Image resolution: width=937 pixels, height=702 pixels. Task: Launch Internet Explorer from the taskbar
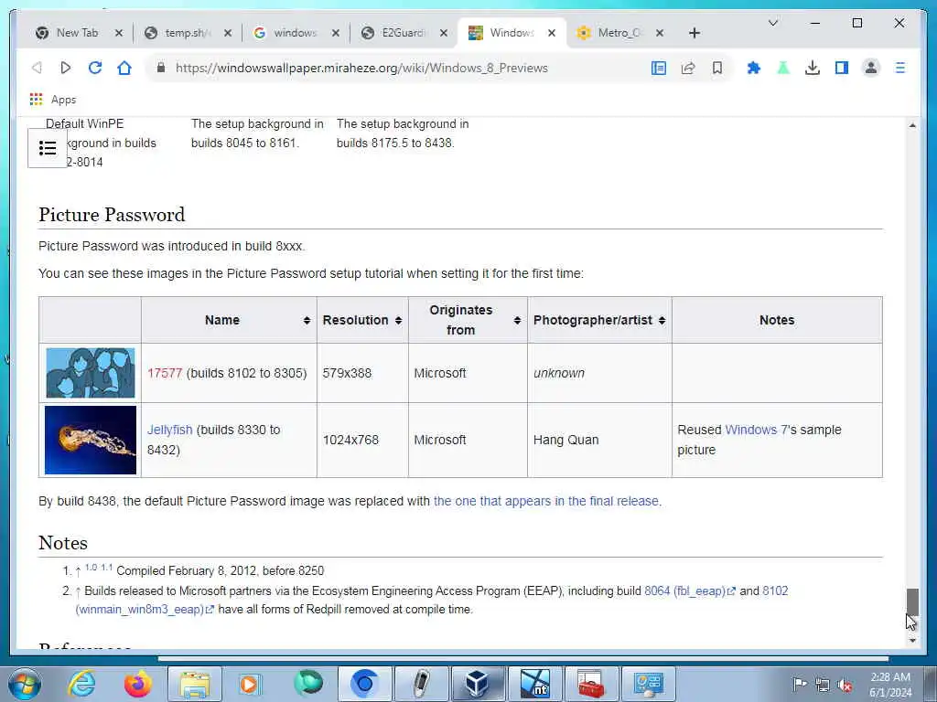(81, 684)
